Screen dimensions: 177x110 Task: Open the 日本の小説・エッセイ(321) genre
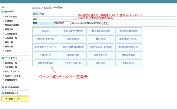101,47
